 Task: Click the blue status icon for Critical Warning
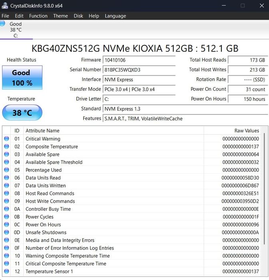pyautogui.click(x=7, y=138)
